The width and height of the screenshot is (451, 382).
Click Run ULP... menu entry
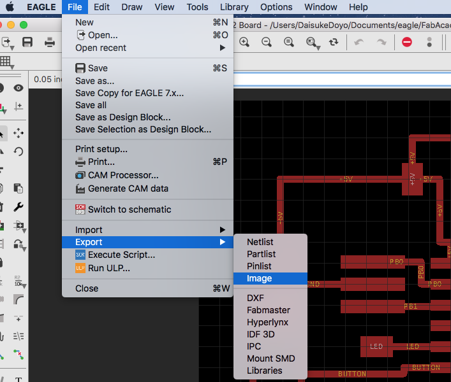(x=147, y=268)
